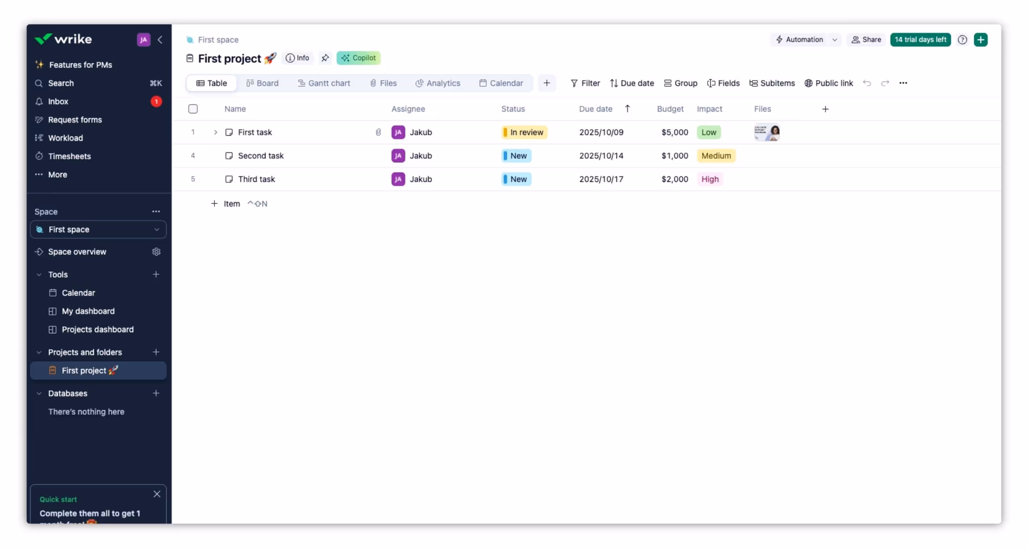1028x548 pixels.
Task: Click the Share button
Action: 866,40
